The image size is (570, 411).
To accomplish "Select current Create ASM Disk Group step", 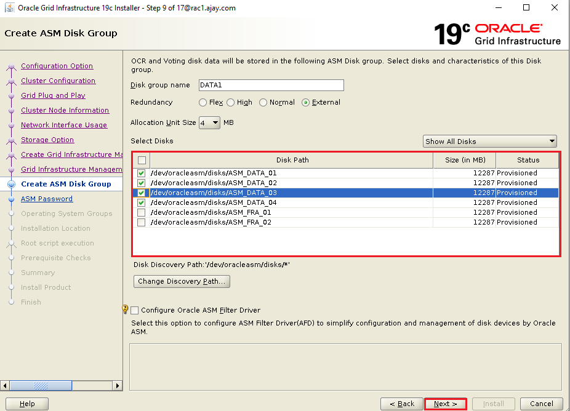I will [66, 184].
